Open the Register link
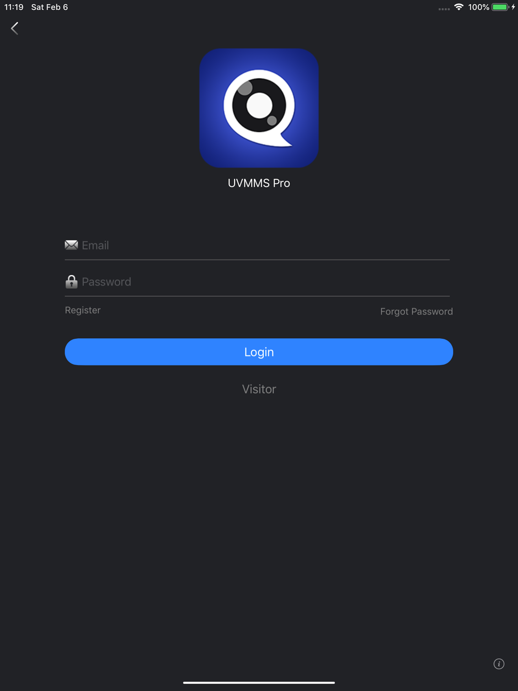 click(83, 310)
